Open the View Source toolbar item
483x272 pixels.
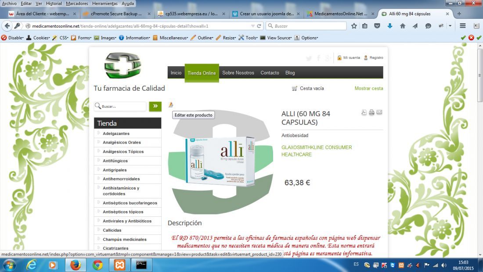276,38
